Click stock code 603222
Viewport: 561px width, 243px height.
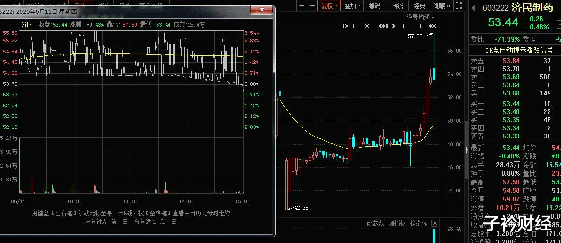[495, 8]
